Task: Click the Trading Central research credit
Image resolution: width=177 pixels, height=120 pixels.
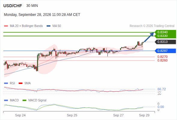Action: click(152, 26)
